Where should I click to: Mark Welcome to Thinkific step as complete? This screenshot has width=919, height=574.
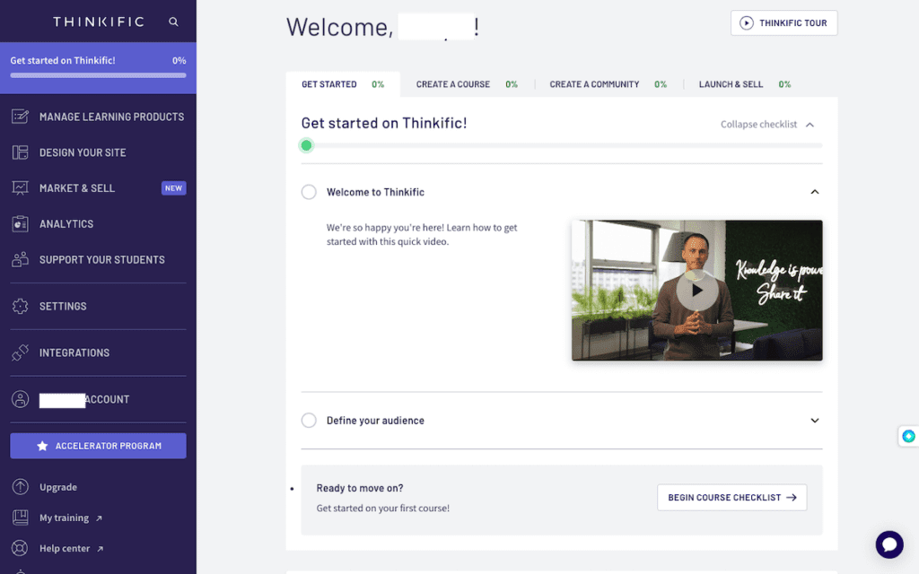point(309,191)
